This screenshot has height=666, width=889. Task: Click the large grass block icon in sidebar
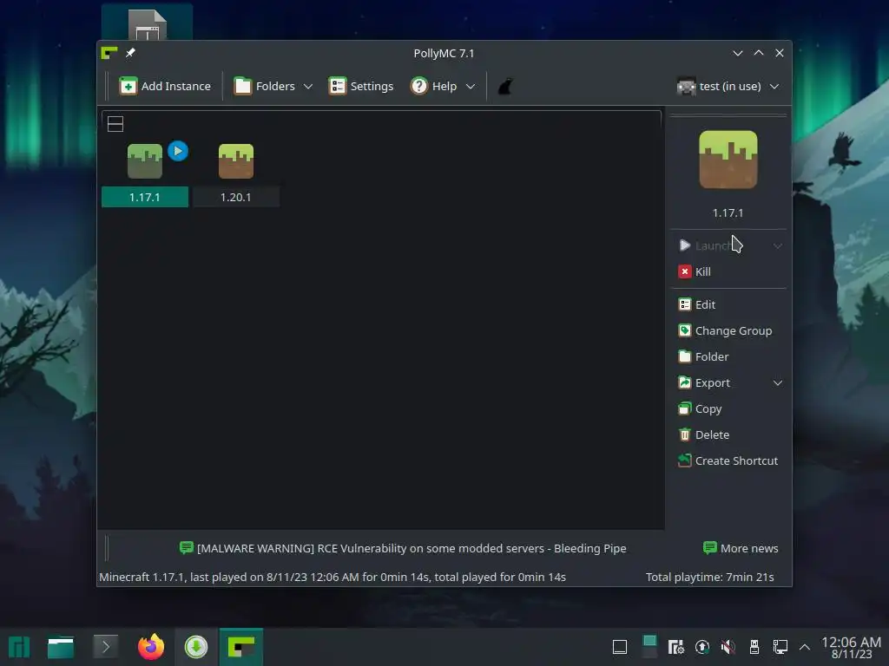point(728,160)
